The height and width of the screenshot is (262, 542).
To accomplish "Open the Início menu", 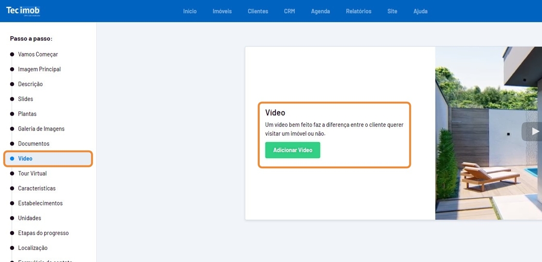I will 190,11.
